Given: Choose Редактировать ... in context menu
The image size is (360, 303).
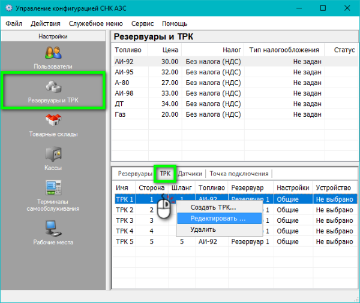Looking at the screenshot, I should (218, 219).
